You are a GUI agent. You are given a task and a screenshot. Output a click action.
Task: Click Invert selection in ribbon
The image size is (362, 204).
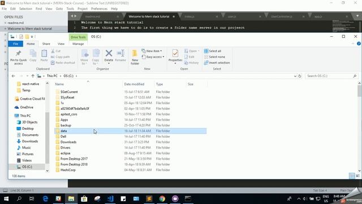tap(217, 63)
